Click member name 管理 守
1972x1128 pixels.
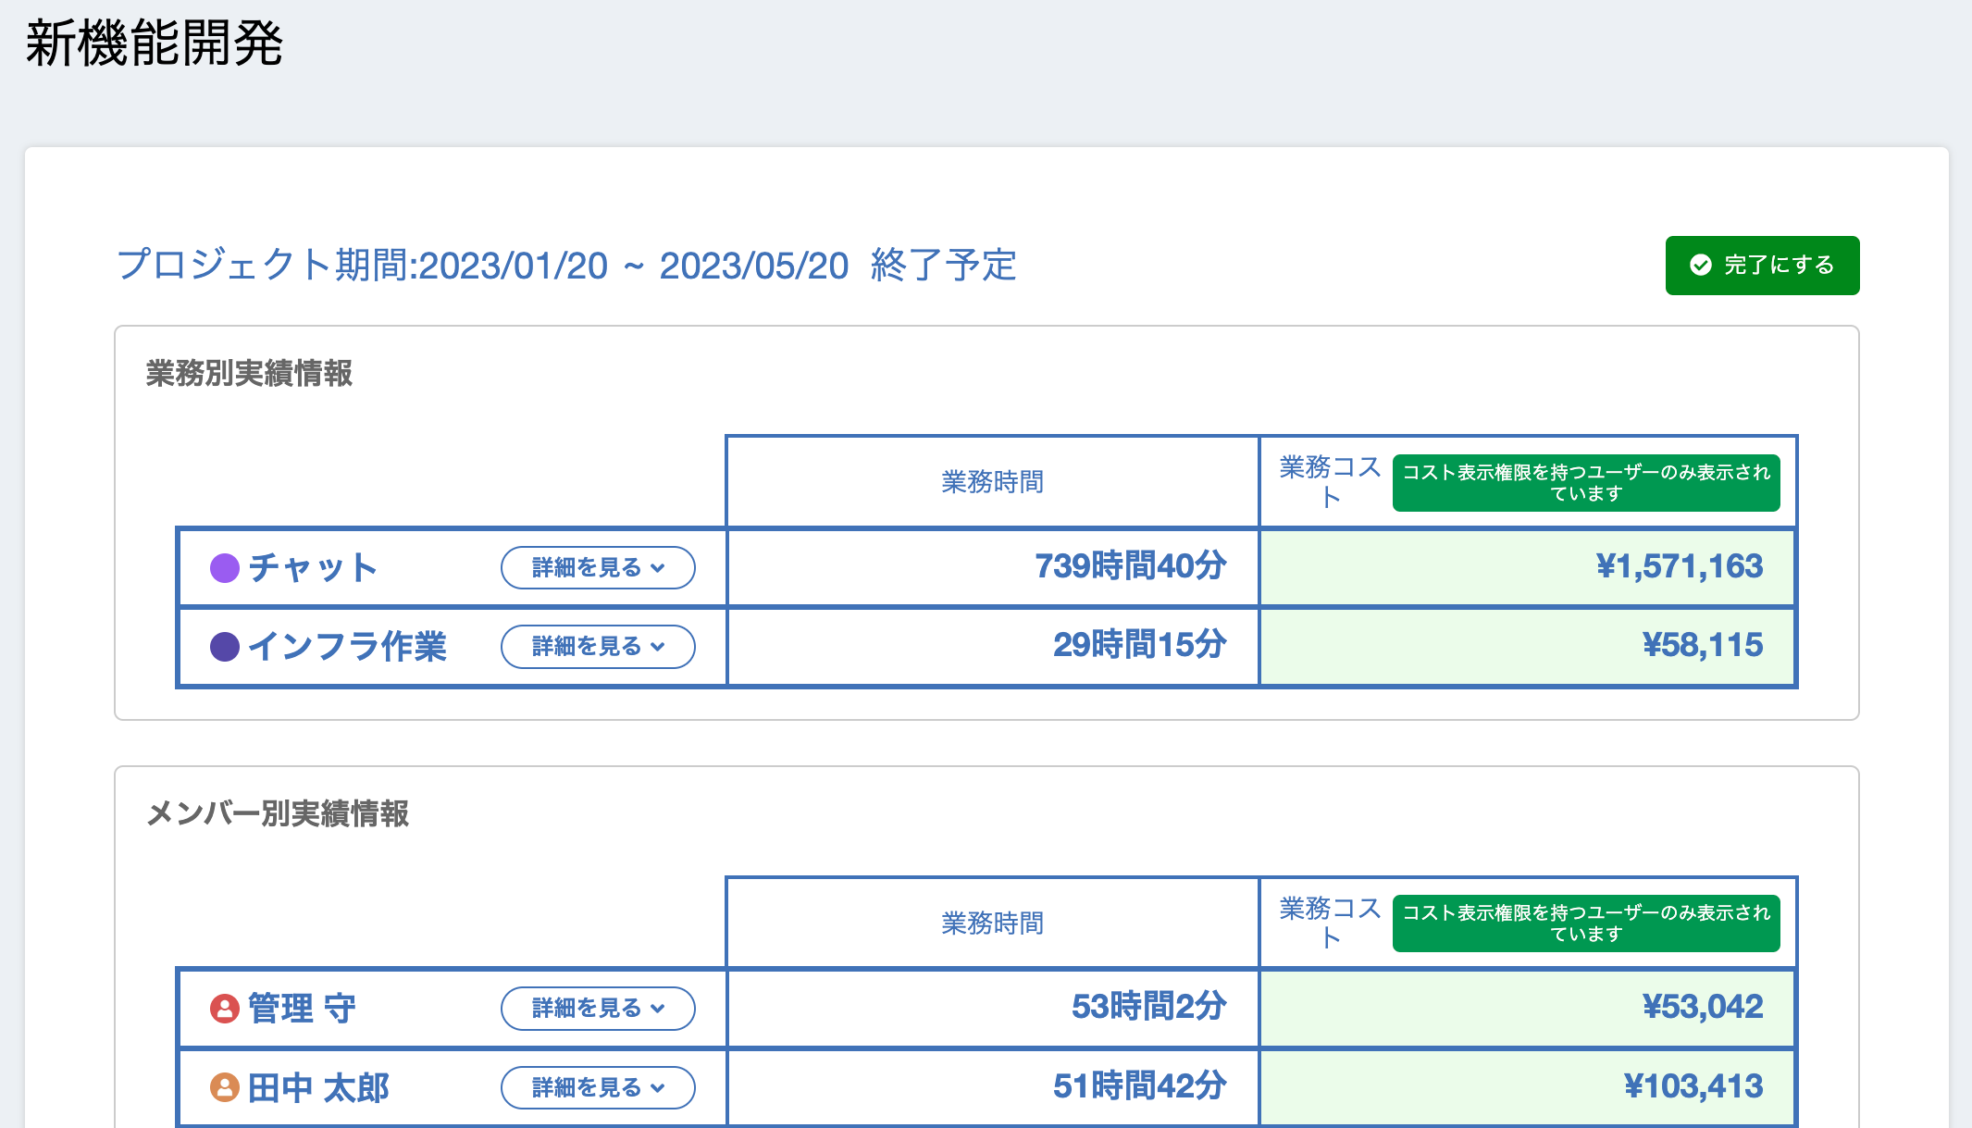(302, 1008)
